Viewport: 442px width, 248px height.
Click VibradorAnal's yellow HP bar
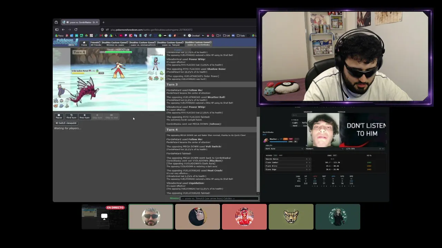click(84, 73)
